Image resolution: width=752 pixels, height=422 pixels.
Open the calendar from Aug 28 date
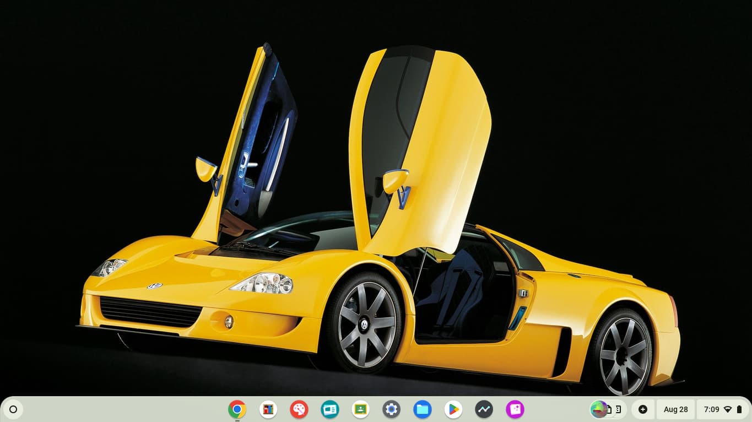pyautogui.click(x=675, y=409)
